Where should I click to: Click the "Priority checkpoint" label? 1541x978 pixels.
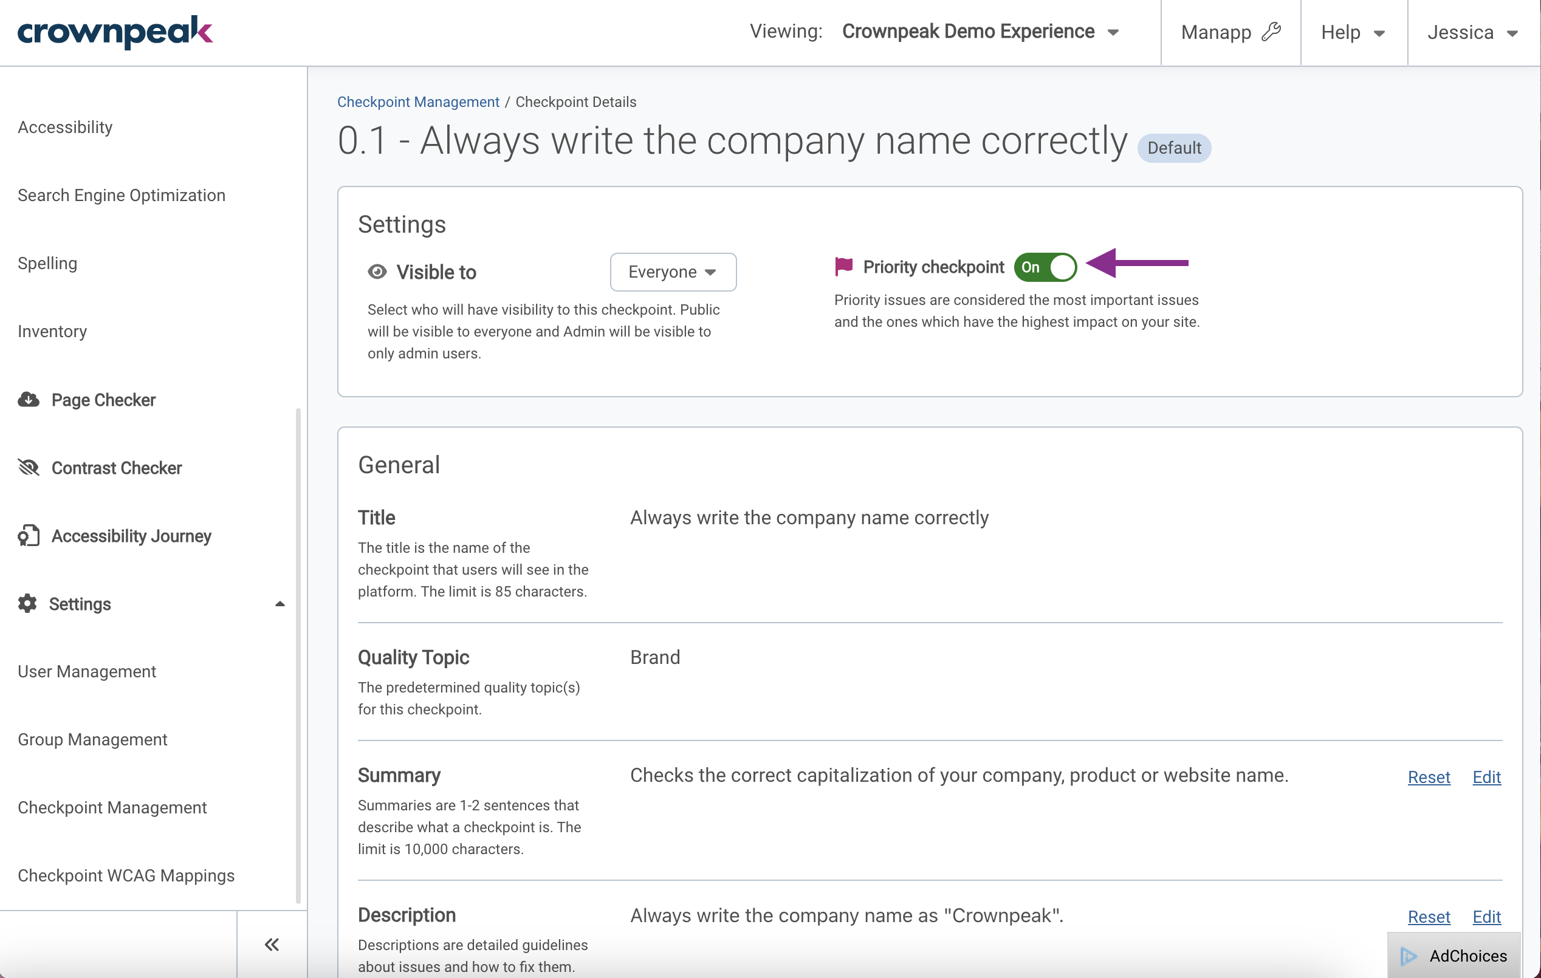933,267
